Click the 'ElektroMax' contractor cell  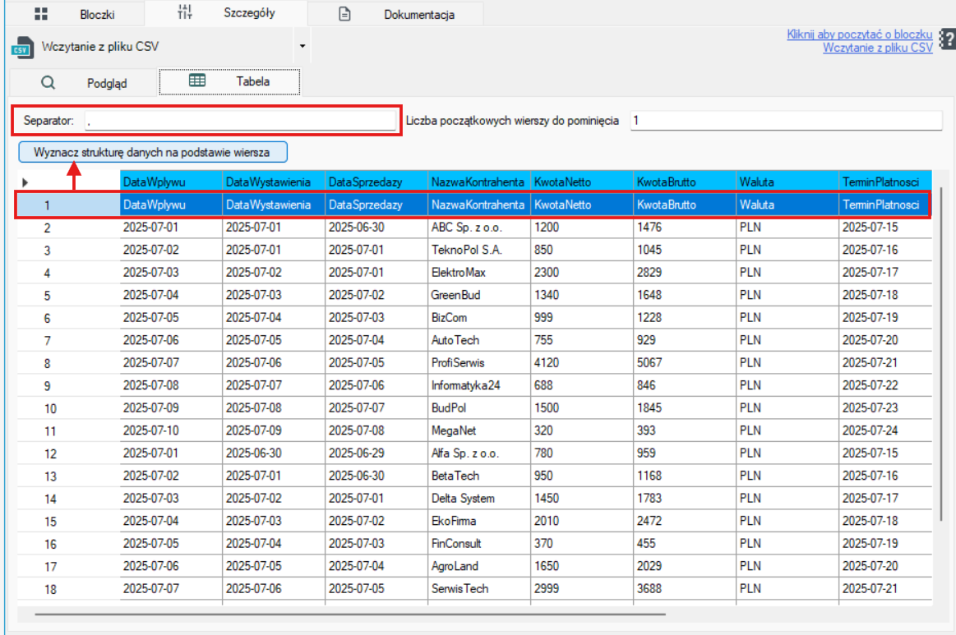coord(479,273)
